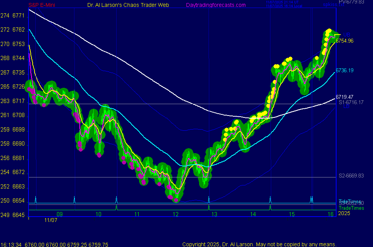Click the TradeTimes legend label

point(351,208)
